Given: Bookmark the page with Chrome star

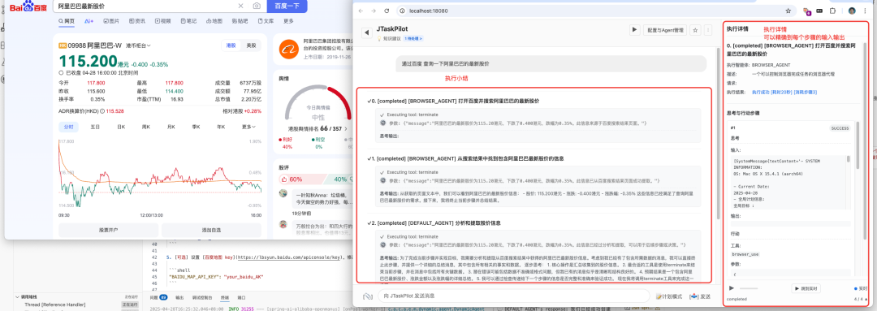Looking at the screenshot, I should coord(788,11).
